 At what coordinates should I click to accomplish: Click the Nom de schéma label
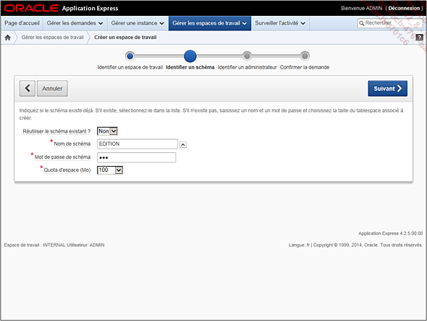pos(72,143)
